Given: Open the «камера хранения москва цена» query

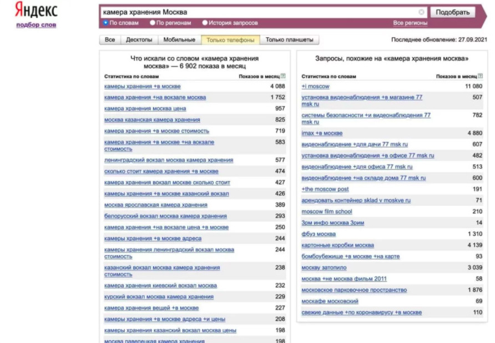Looking at the screenshot, I should click(145, 108).
